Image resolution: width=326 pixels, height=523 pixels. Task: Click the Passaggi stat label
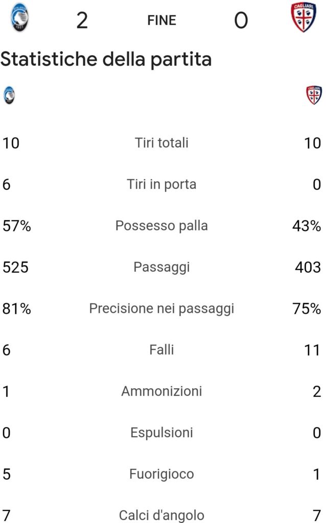(161, 267)
